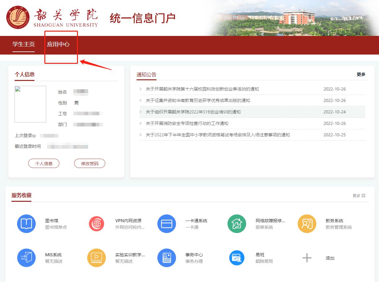This screenshot has width=379, height=282.
Task: Switch to the 应用中心 tab
Action: pyautogui.click(x=58, y=44)
